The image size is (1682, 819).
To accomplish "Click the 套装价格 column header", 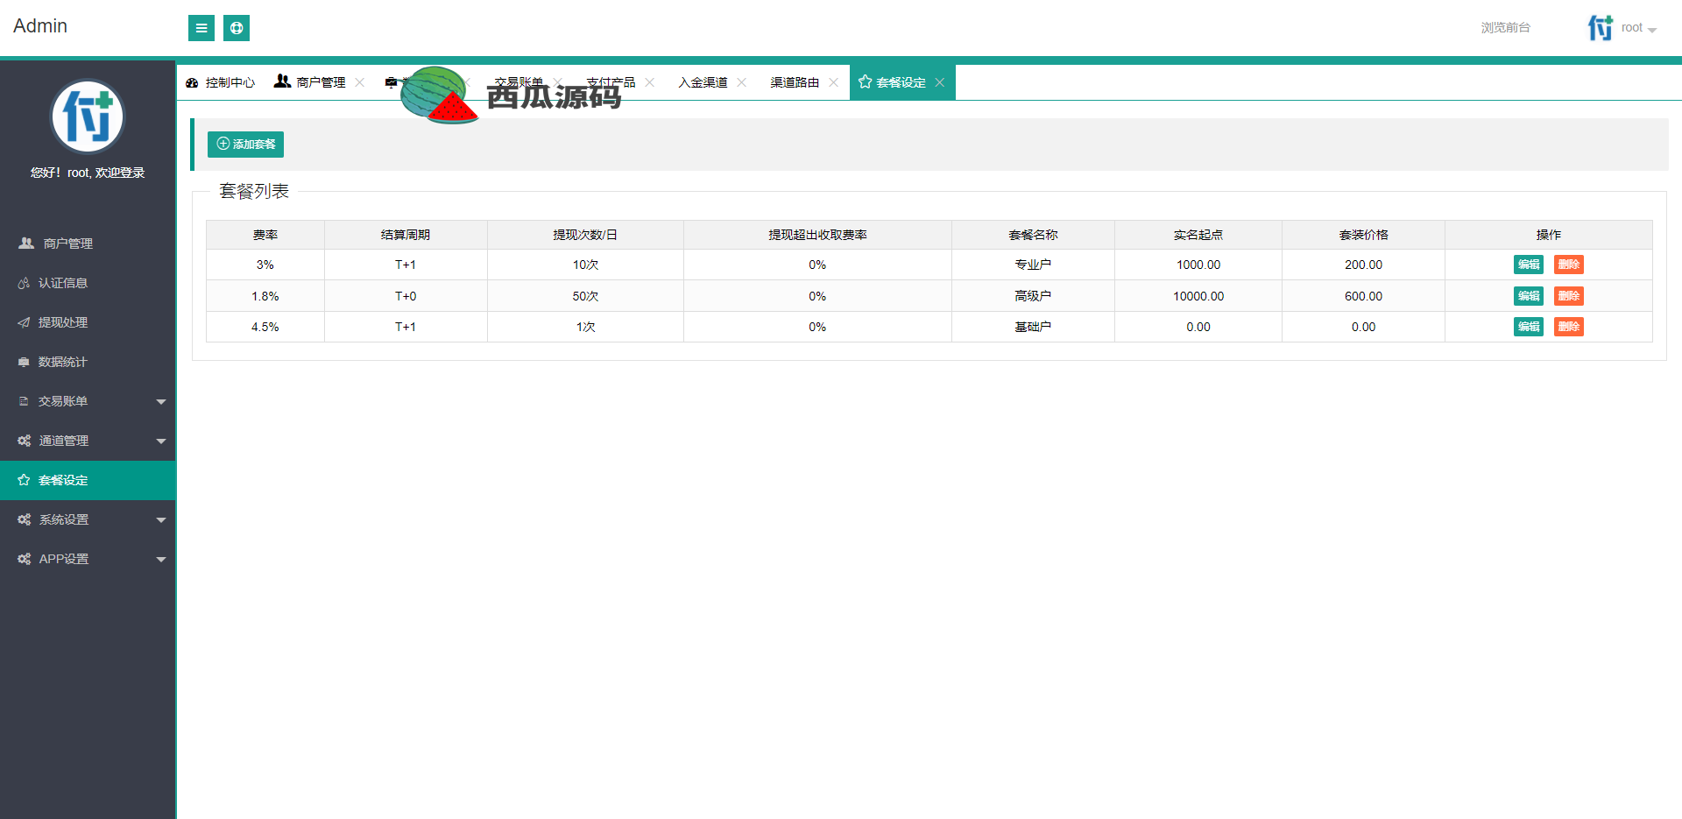I will click(1363, 235).
